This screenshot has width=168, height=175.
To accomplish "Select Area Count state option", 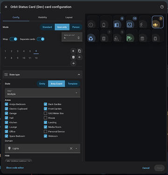I will [56, 84].
